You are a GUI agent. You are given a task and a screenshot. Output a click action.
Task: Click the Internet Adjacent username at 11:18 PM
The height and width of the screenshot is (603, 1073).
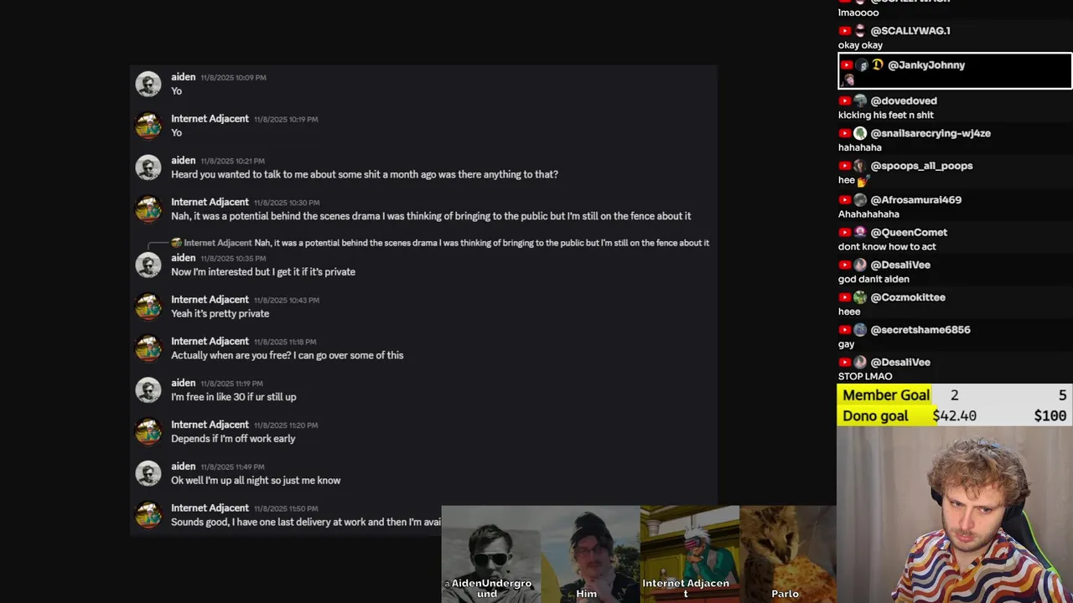coord(210,341)
